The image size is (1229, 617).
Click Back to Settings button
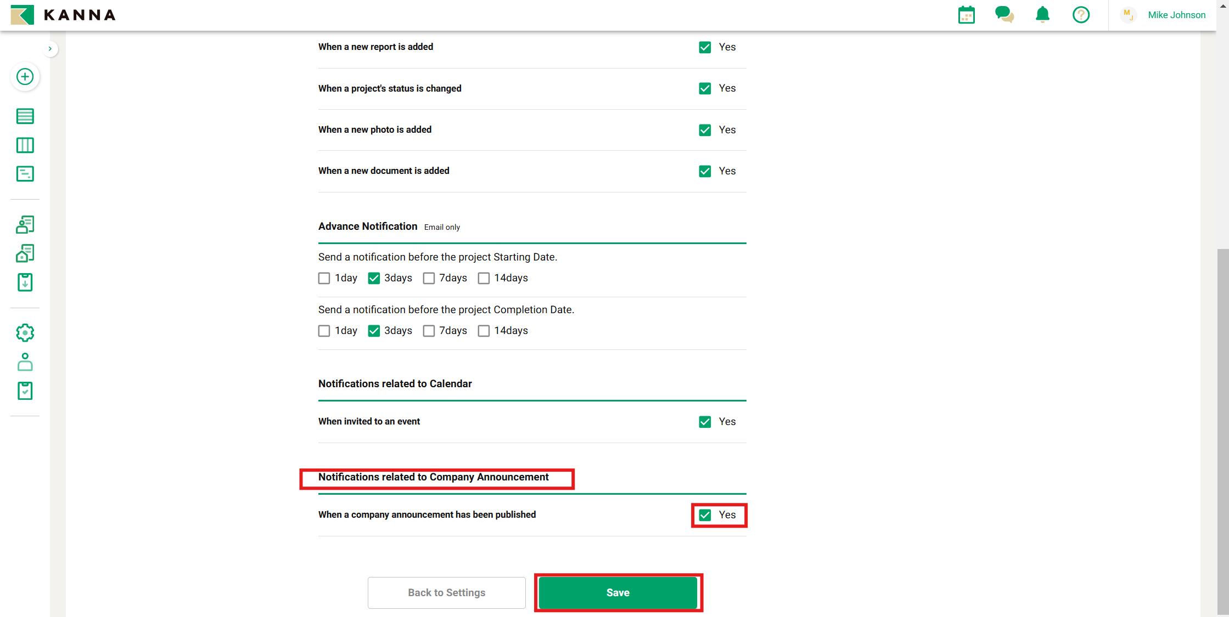tap(446, 592)
